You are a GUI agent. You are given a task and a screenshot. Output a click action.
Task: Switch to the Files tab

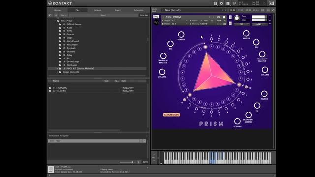pyautogui.click(x=77, y=10)
